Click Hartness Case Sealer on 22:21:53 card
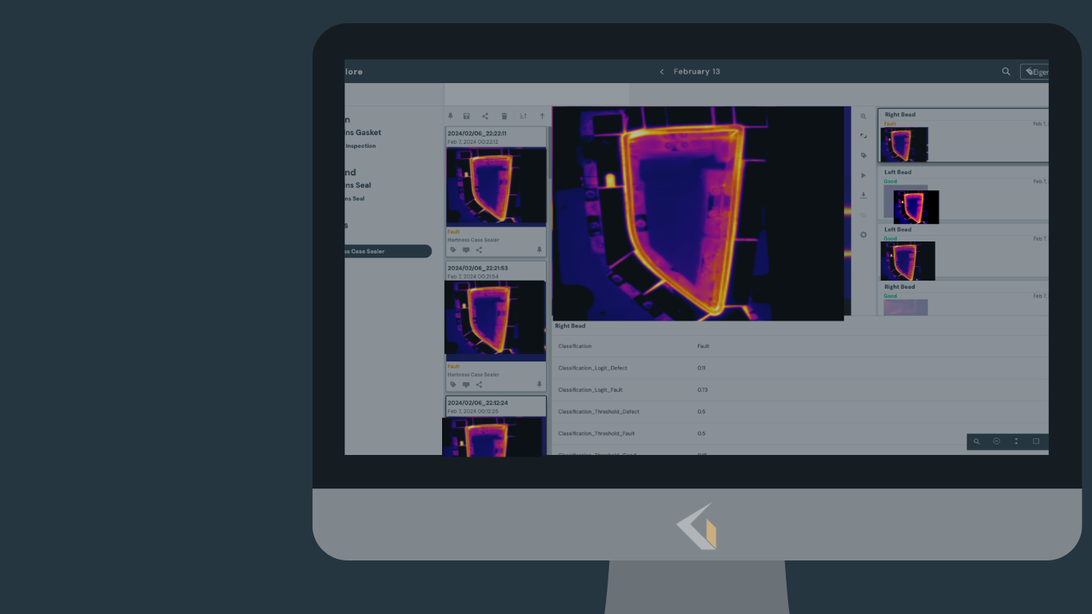This screenshot has height=614, width=1092. (473, 374)
